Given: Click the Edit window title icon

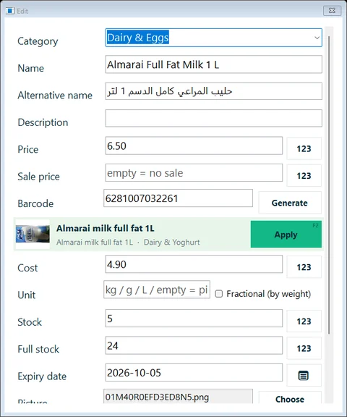Looking at the screenshot, I should pyautogui.click(x=10, y=11).
